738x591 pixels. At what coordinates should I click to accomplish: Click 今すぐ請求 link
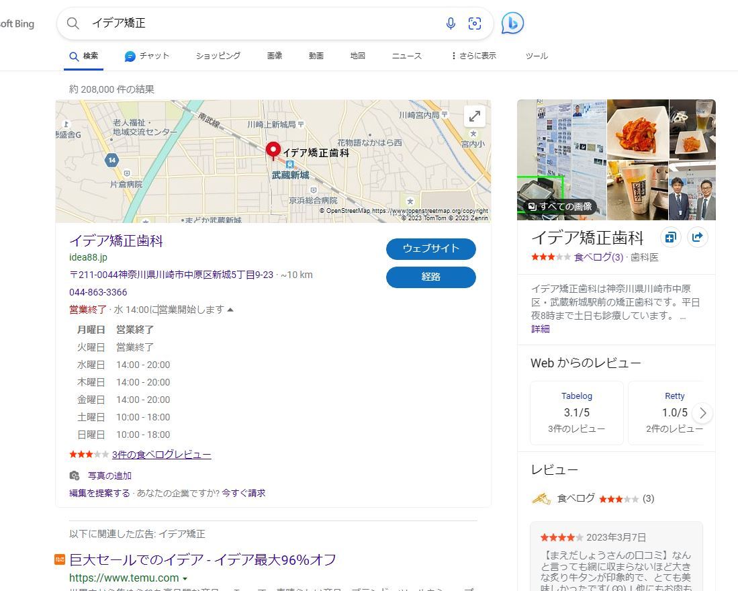[x=243, y=493]
